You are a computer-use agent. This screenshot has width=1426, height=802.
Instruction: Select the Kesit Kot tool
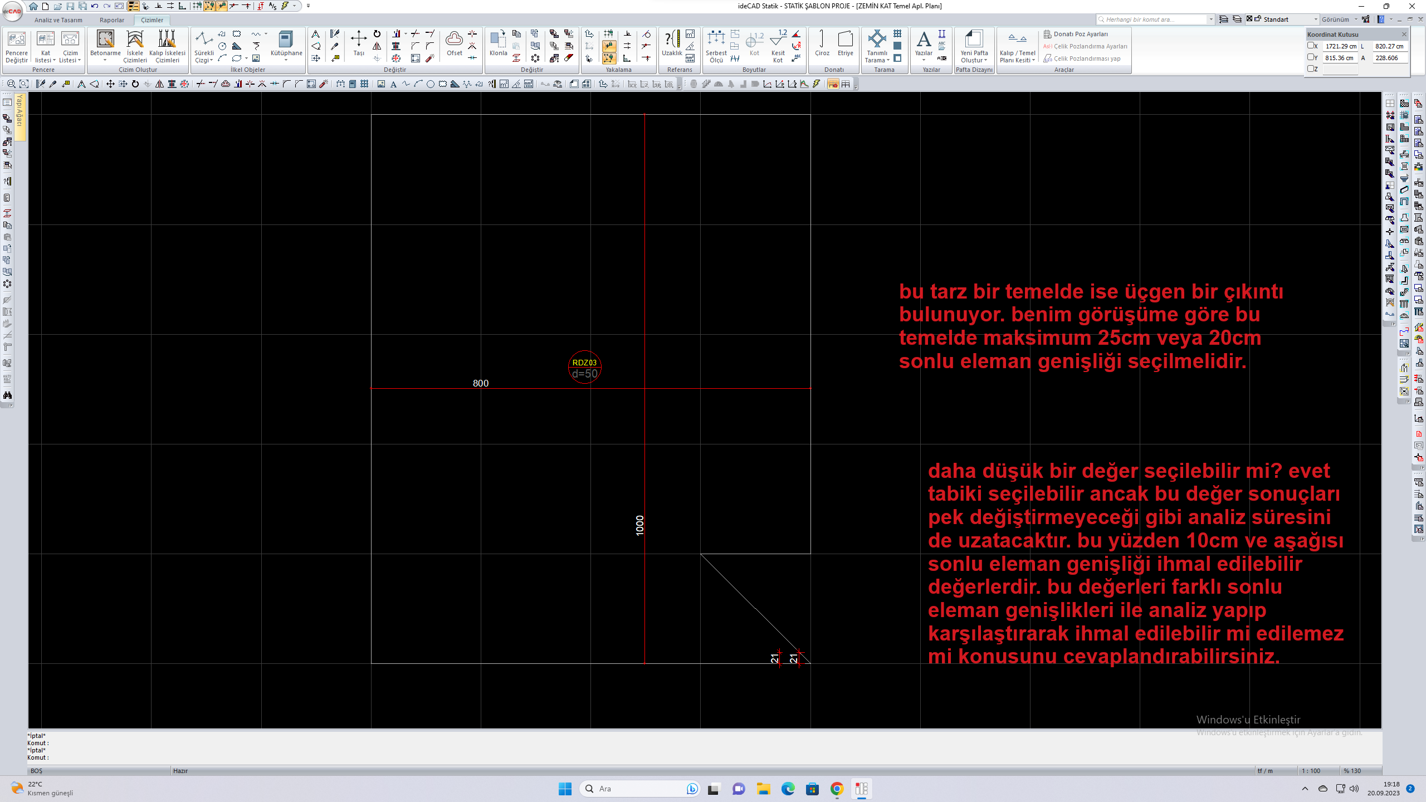tap(778, 47)
